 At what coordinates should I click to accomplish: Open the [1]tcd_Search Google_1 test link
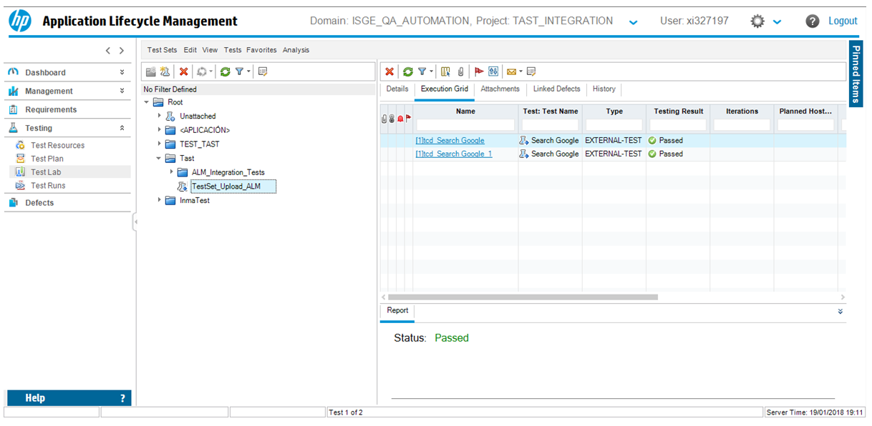tap(453, 154)
